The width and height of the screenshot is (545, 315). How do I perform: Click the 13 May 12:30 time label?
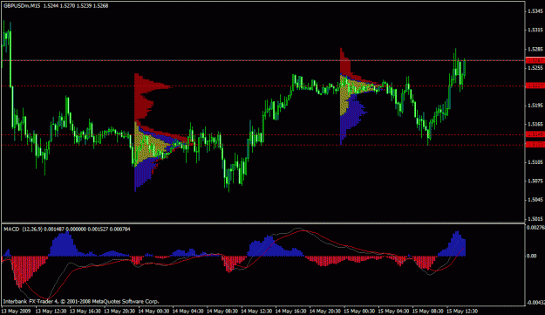pyautogui.click(x=51, y=312)
